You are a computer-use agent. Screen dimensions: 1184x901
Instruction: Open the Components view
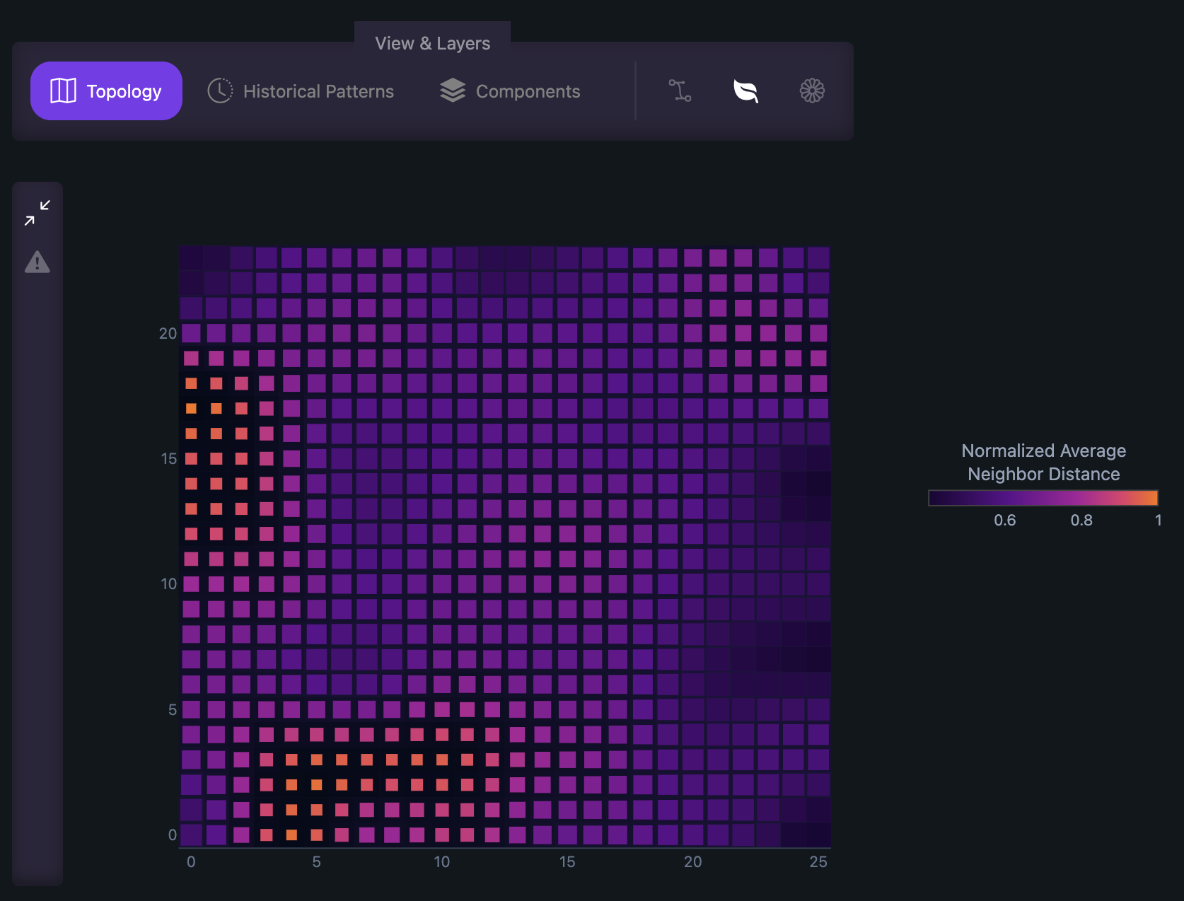(509, 91)
